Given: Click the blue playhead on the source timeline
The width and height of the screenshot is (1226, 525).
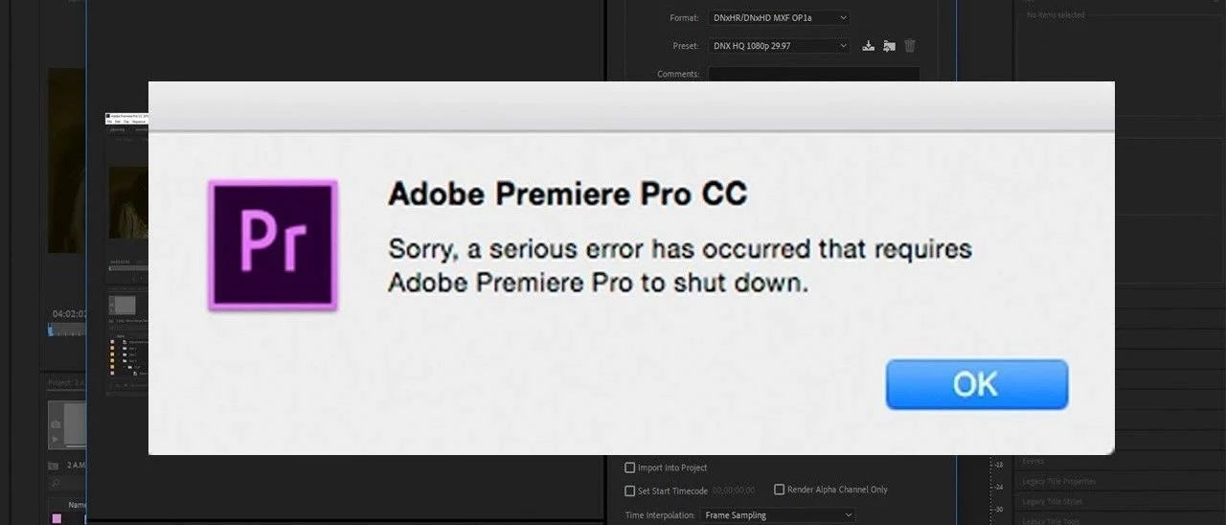Looking at the screenshot, I should (51, 331).
